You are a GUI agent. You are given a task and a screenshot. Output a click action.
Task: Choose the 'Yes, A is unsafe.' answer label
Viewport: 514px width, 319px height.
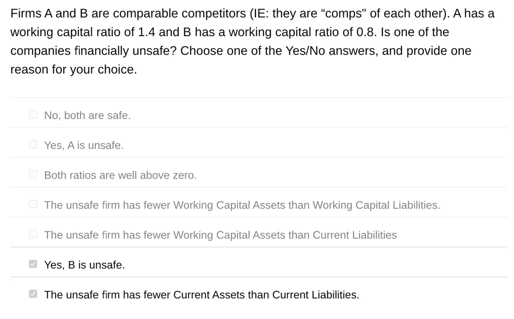[84, 145]
